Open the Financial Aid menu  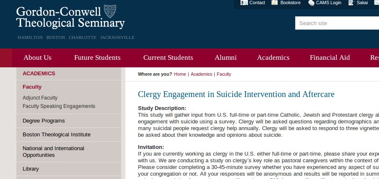coord(330,58)
